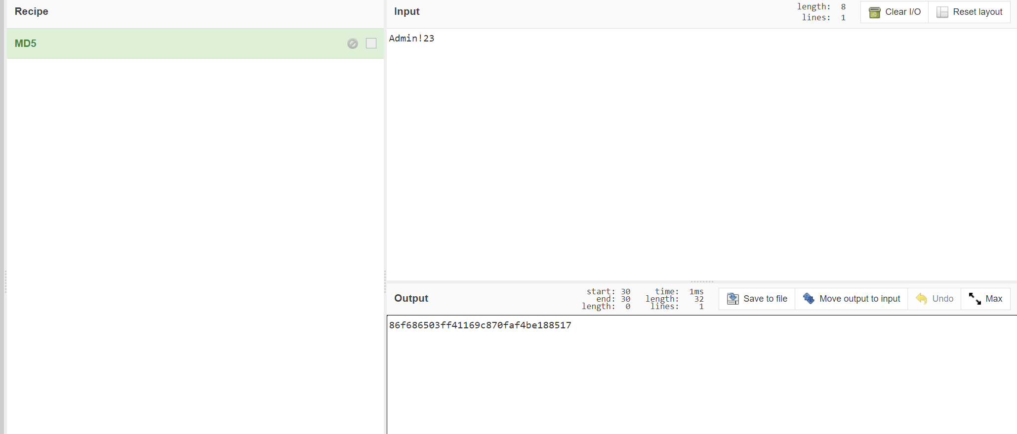The image size is (1017, 434).
Task: Toggle the breakpoint checkbox on MD5
Action: 371,43
